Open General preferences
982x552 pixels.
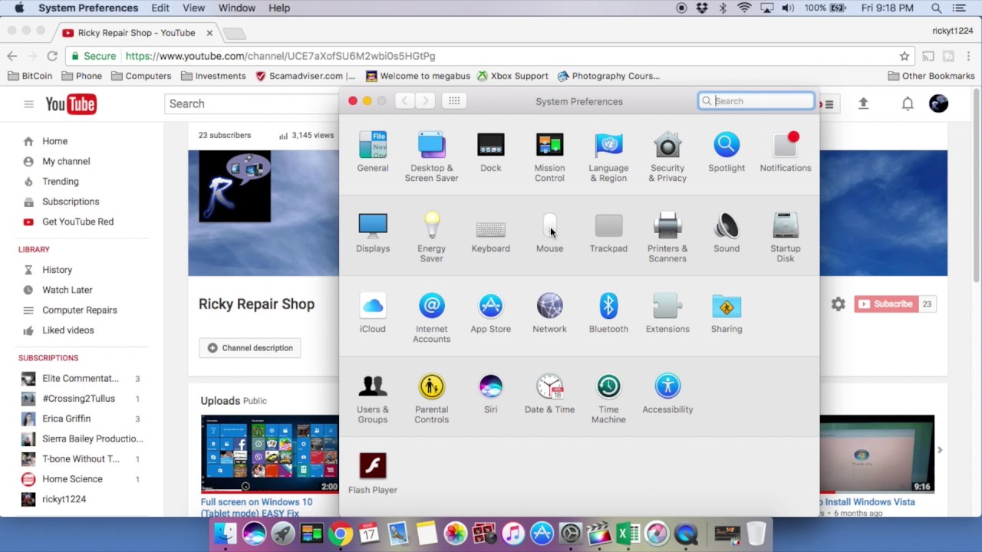coord(373,152)
